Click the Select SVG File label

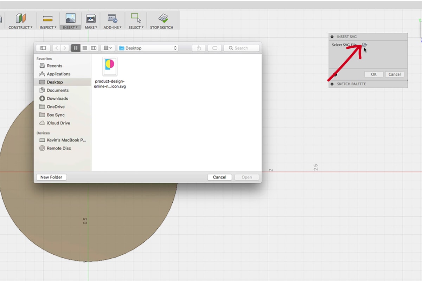coord(344,45)
